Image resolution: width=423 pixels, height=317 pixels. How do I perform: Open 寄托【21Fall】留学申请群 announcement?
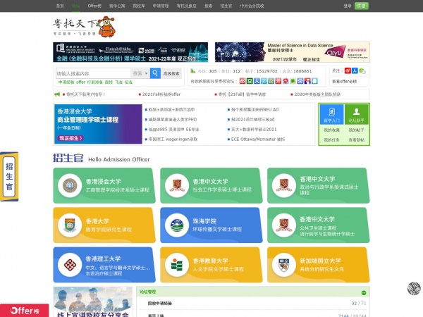[x=242, y=94]
